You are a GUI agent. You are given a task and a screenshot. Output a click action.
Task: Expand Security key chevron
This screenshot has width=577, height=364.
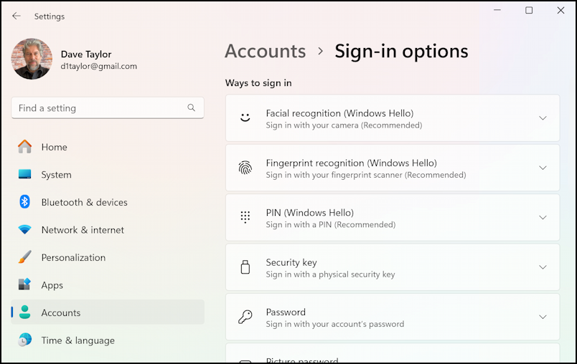tap(543, 267)
